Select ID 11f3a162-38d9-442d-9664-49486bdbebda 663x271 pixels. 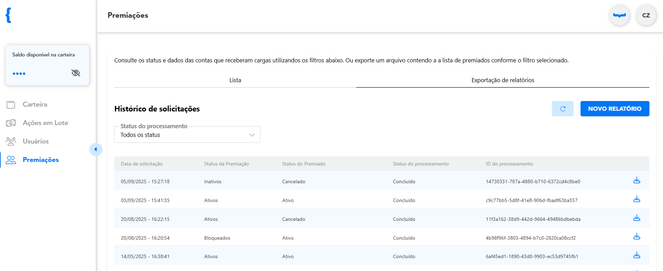coord(533,219)
